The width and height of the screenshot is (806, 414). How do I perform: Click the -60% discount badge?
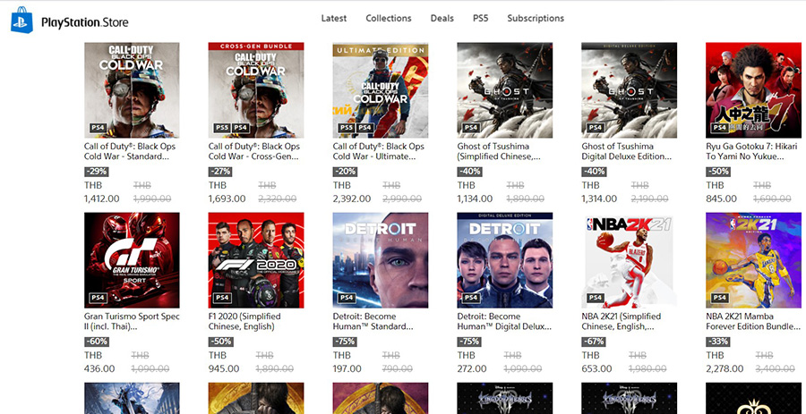[x=96, y=342]
